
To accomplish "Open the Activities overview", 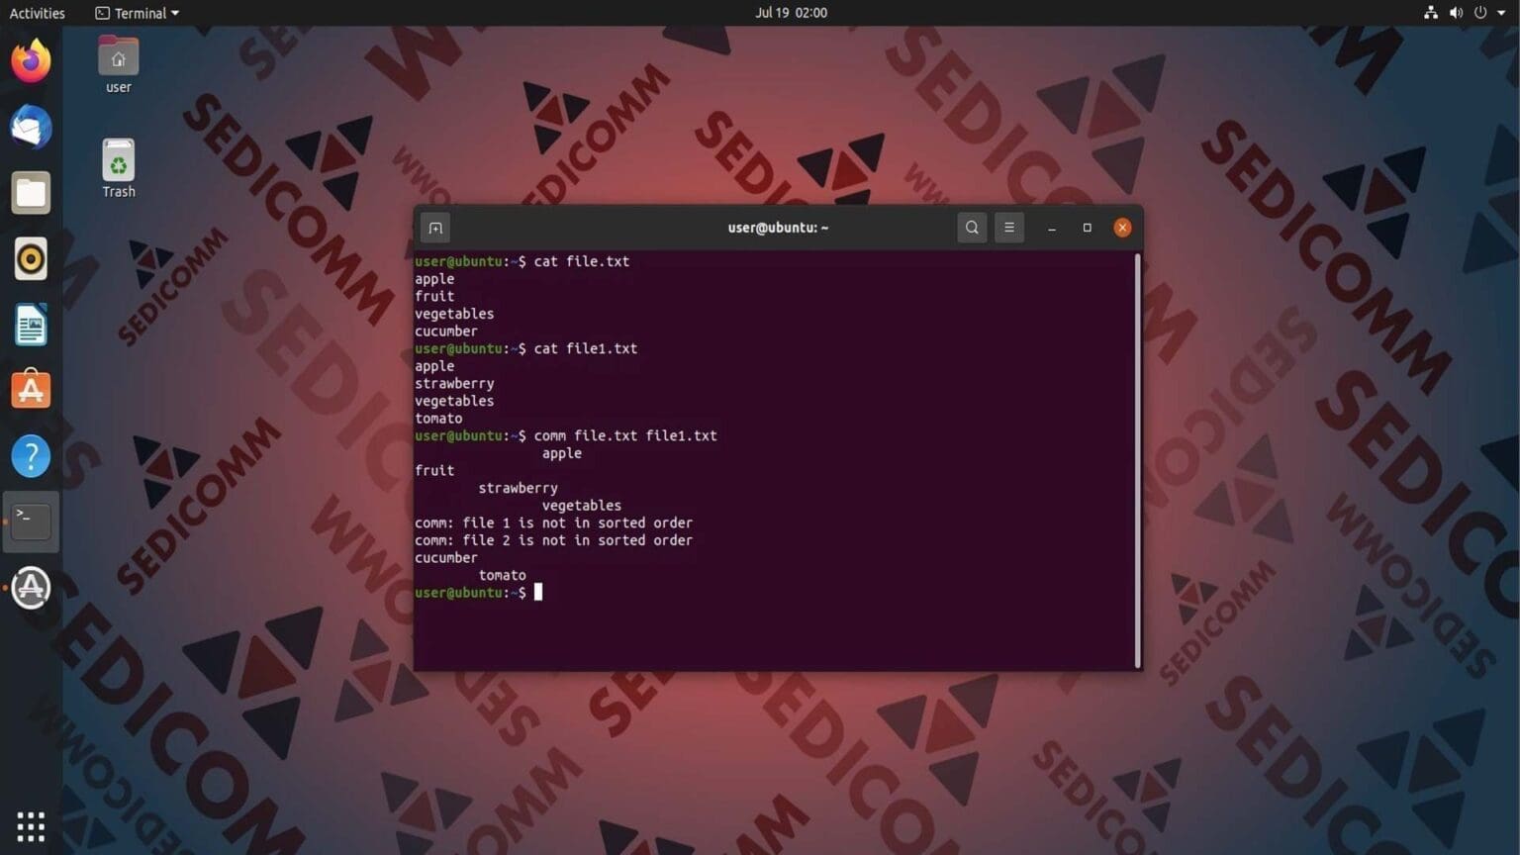I will pos(37,13).
